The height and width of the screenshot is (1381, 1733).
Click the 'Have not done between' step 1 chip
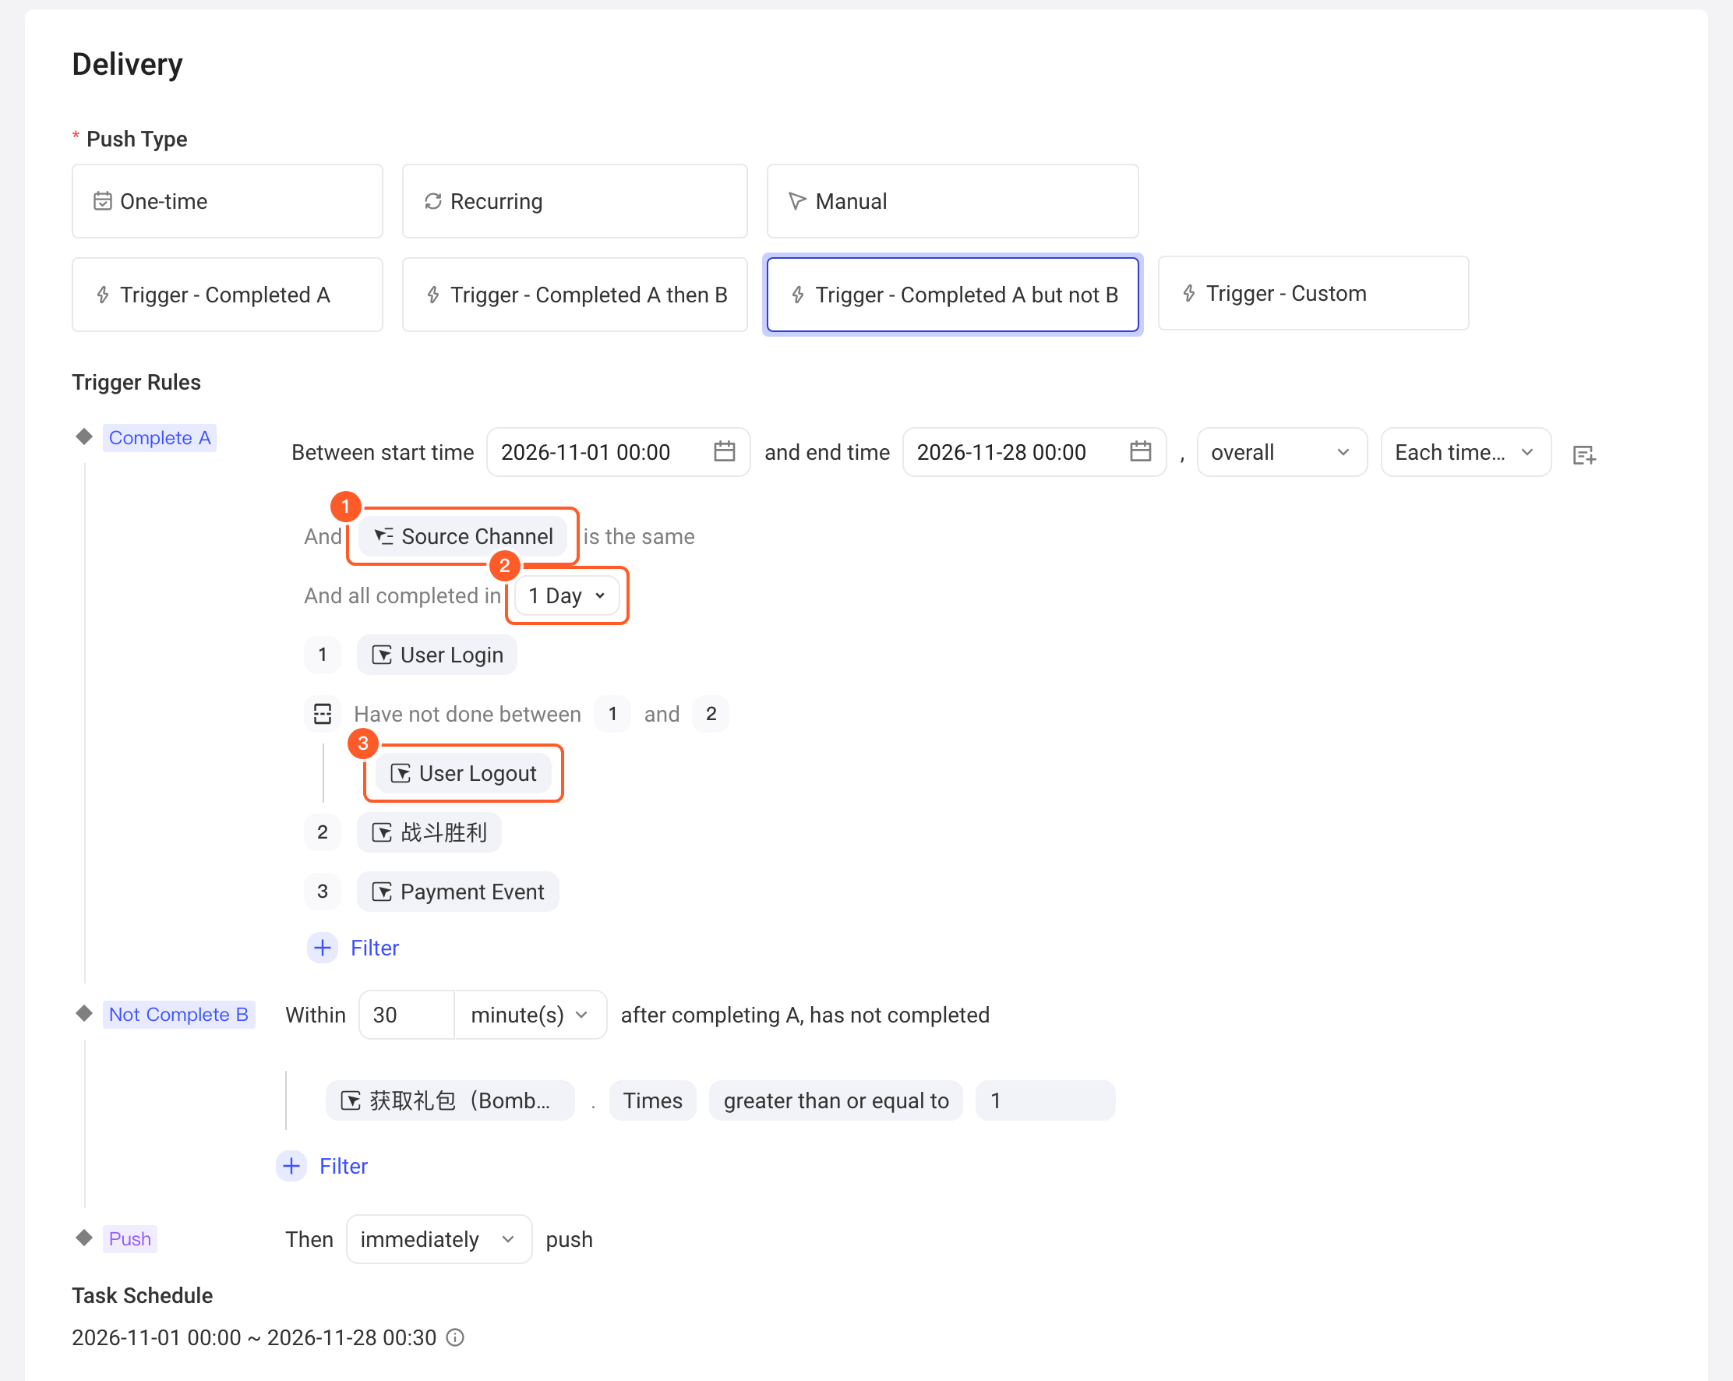tap(612, 713)
